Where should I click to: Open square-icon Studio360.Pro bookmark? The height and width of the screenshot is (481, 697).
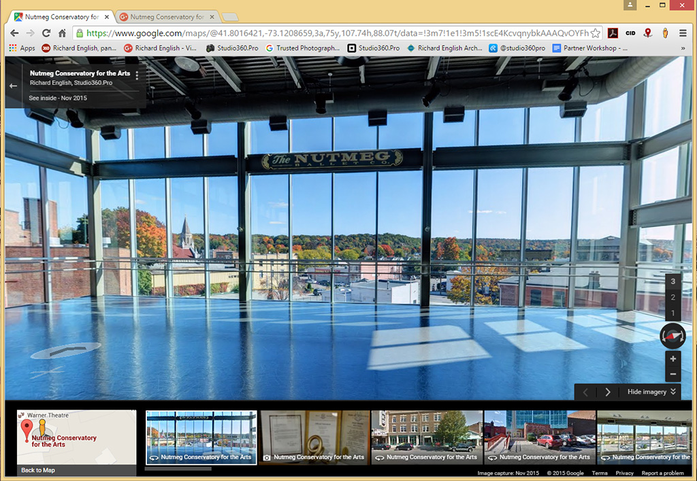pyautogui.click(x=374, y=48)
